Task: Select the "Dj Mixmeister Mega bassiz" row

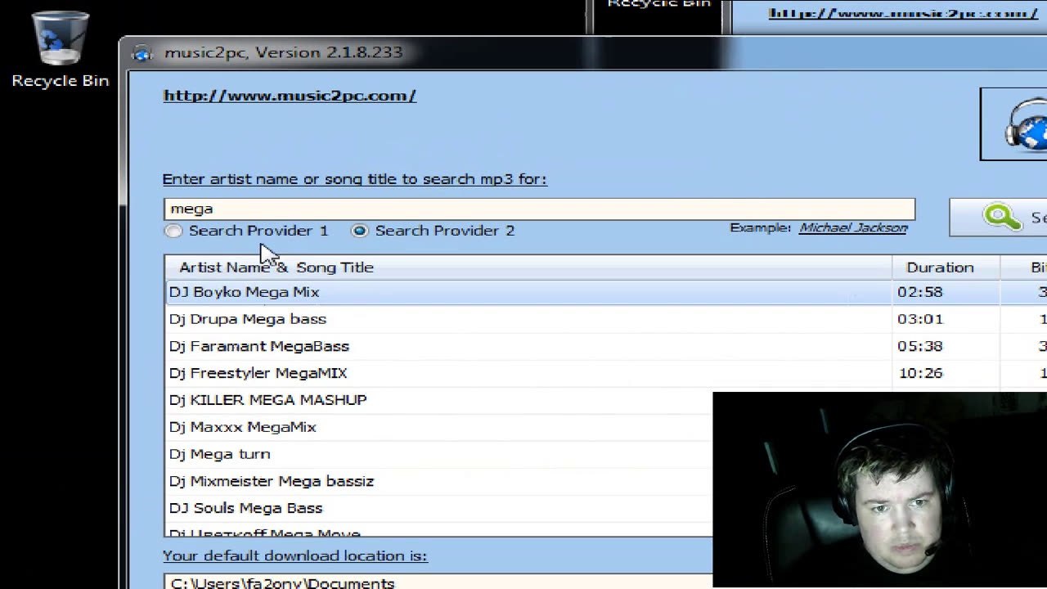Action: pos(438,481)
